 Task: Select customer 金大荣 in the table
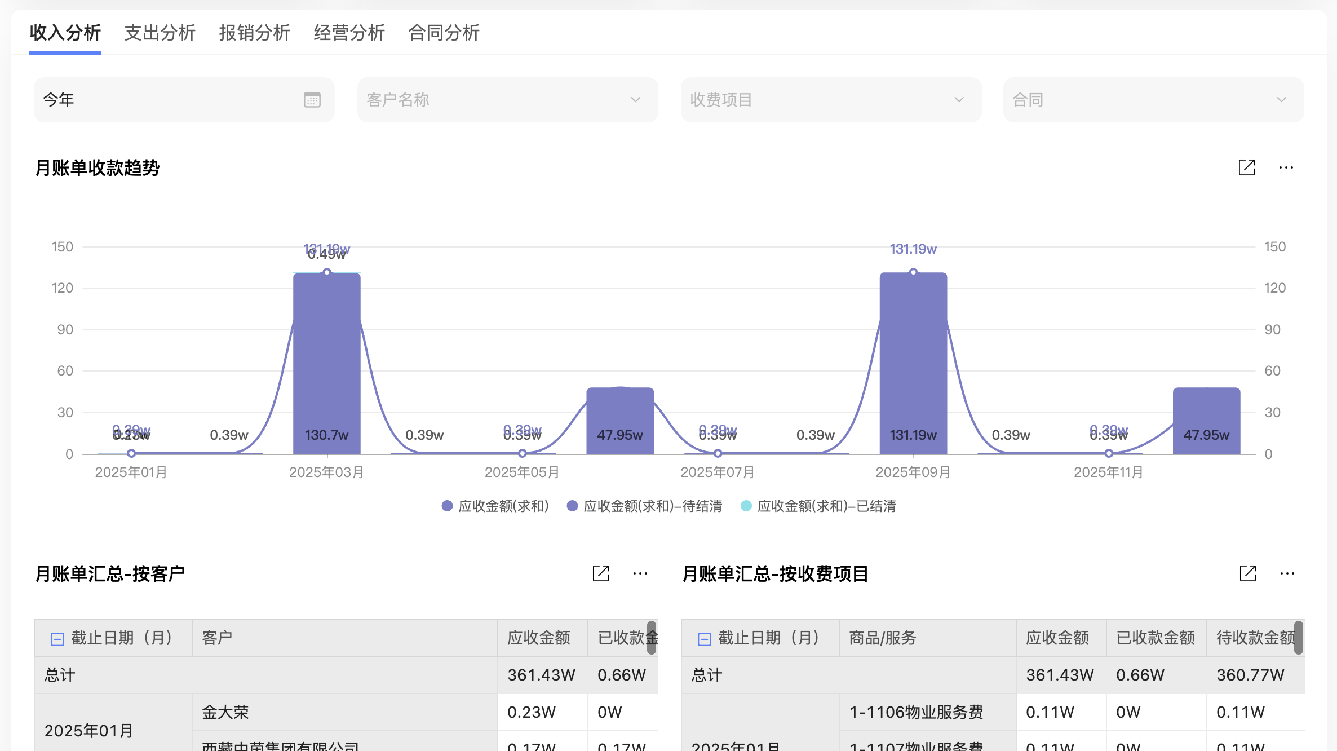[225, 712]
